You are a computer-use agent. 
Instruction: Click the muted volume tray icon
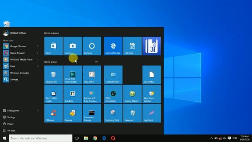coord(225,138)
